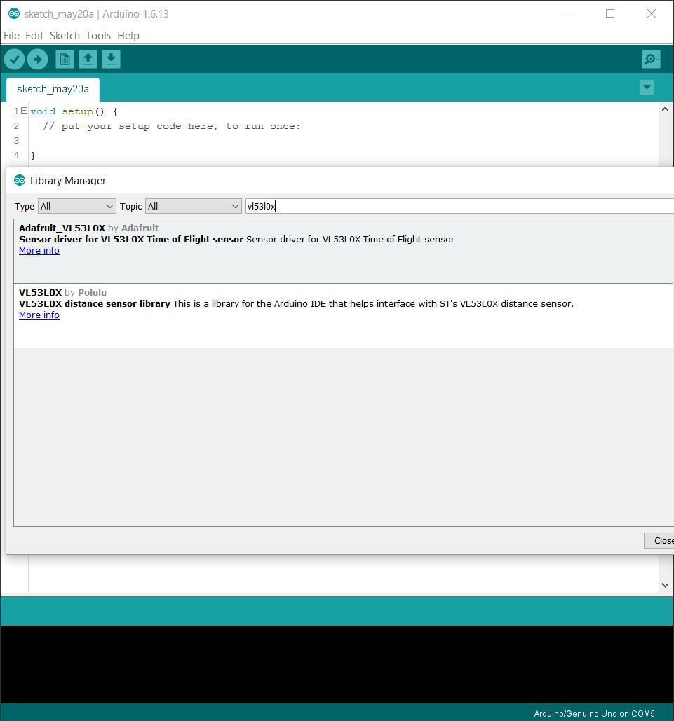Open the Edit menu
This screenshot has width=674, height=721.
[34, 36]
